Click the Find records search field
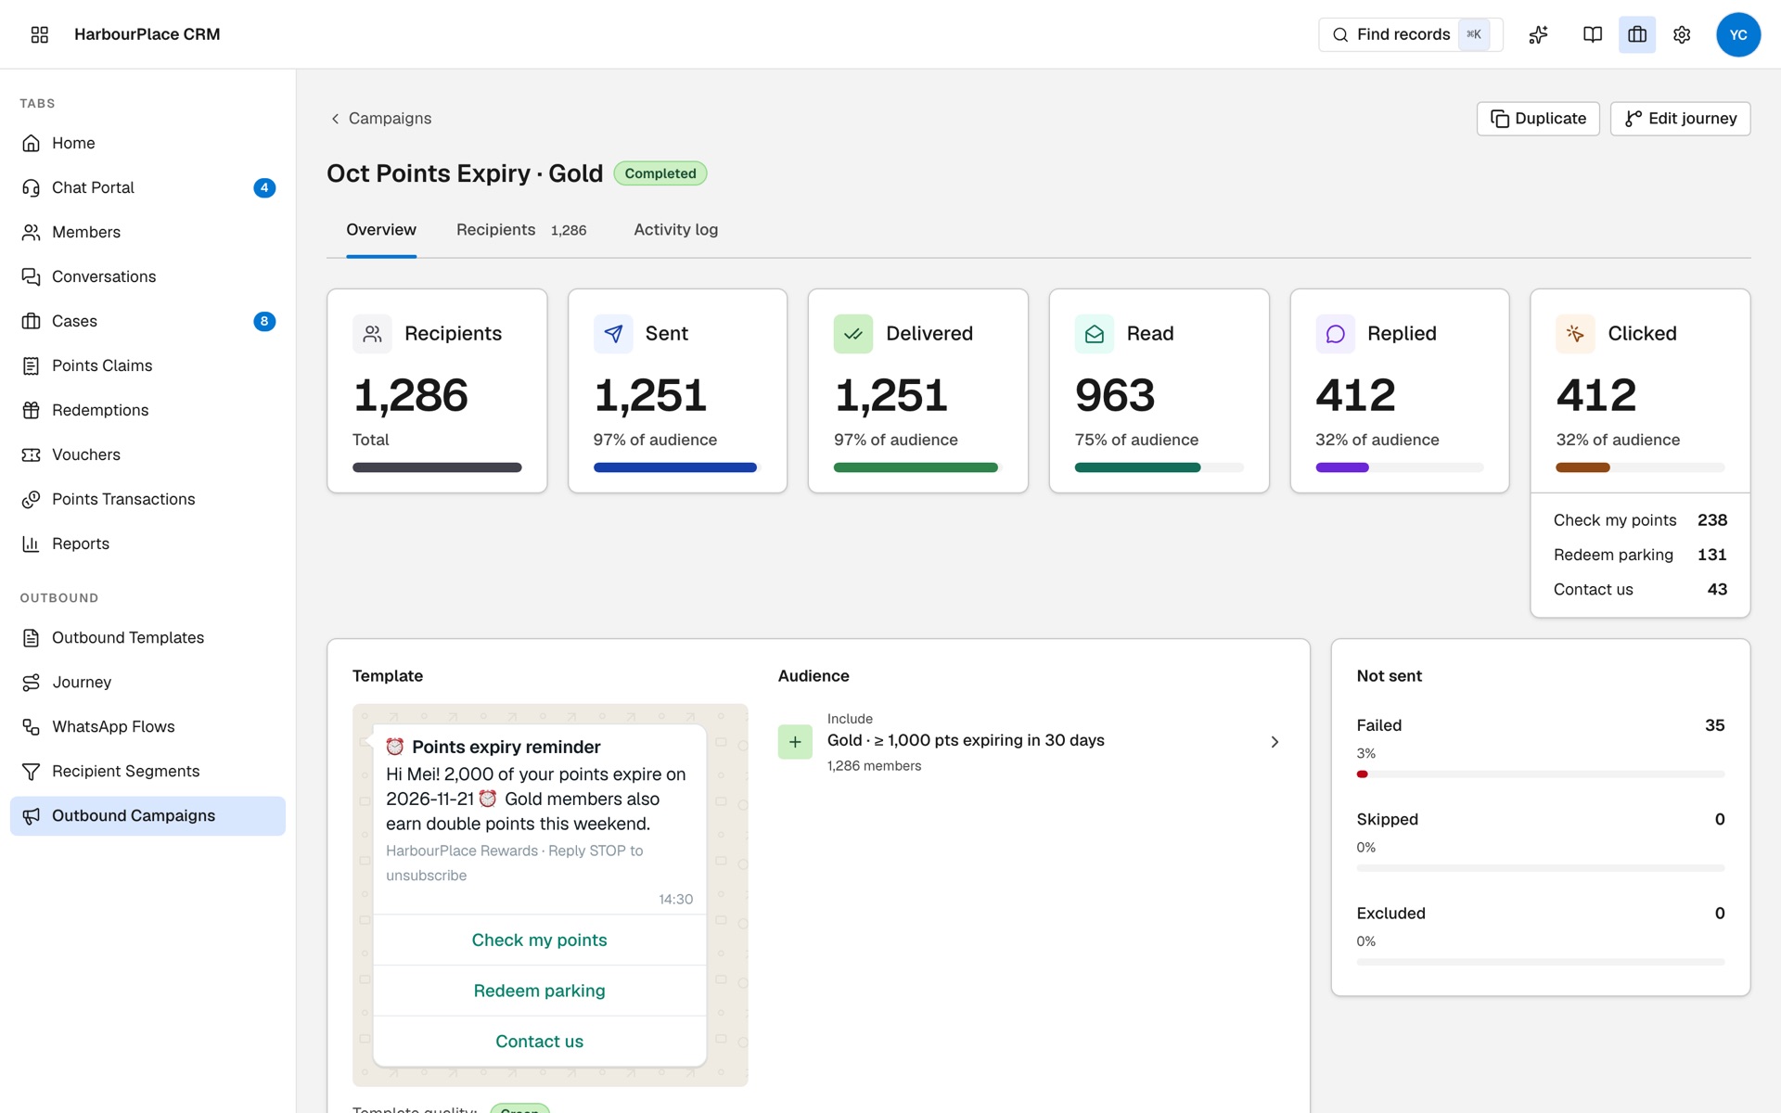Image resolution: width=1781 pixels, height=1113 pixels. point(1410,34)
